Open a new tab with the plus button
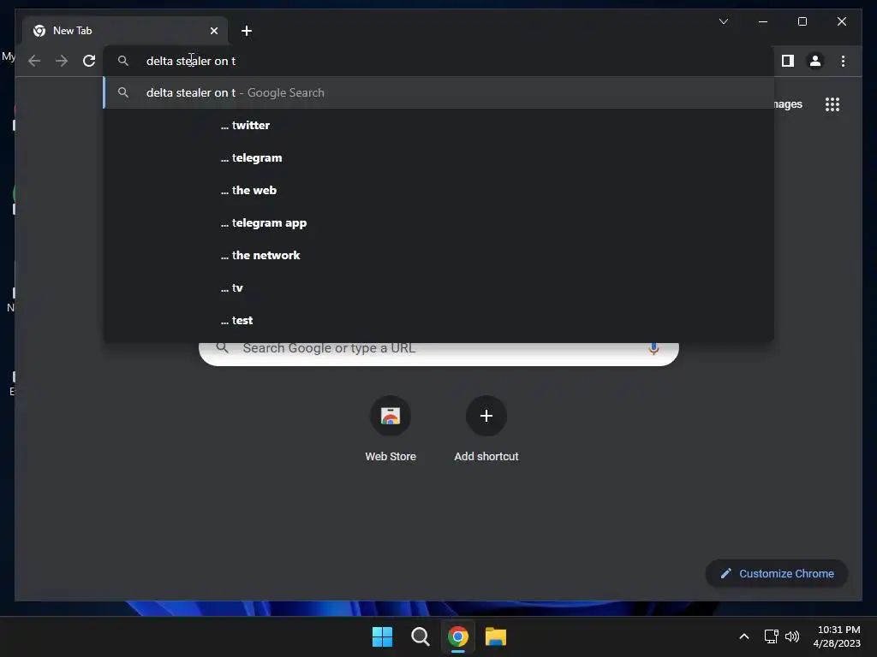The image size is (877, 657). click(247, 31)
